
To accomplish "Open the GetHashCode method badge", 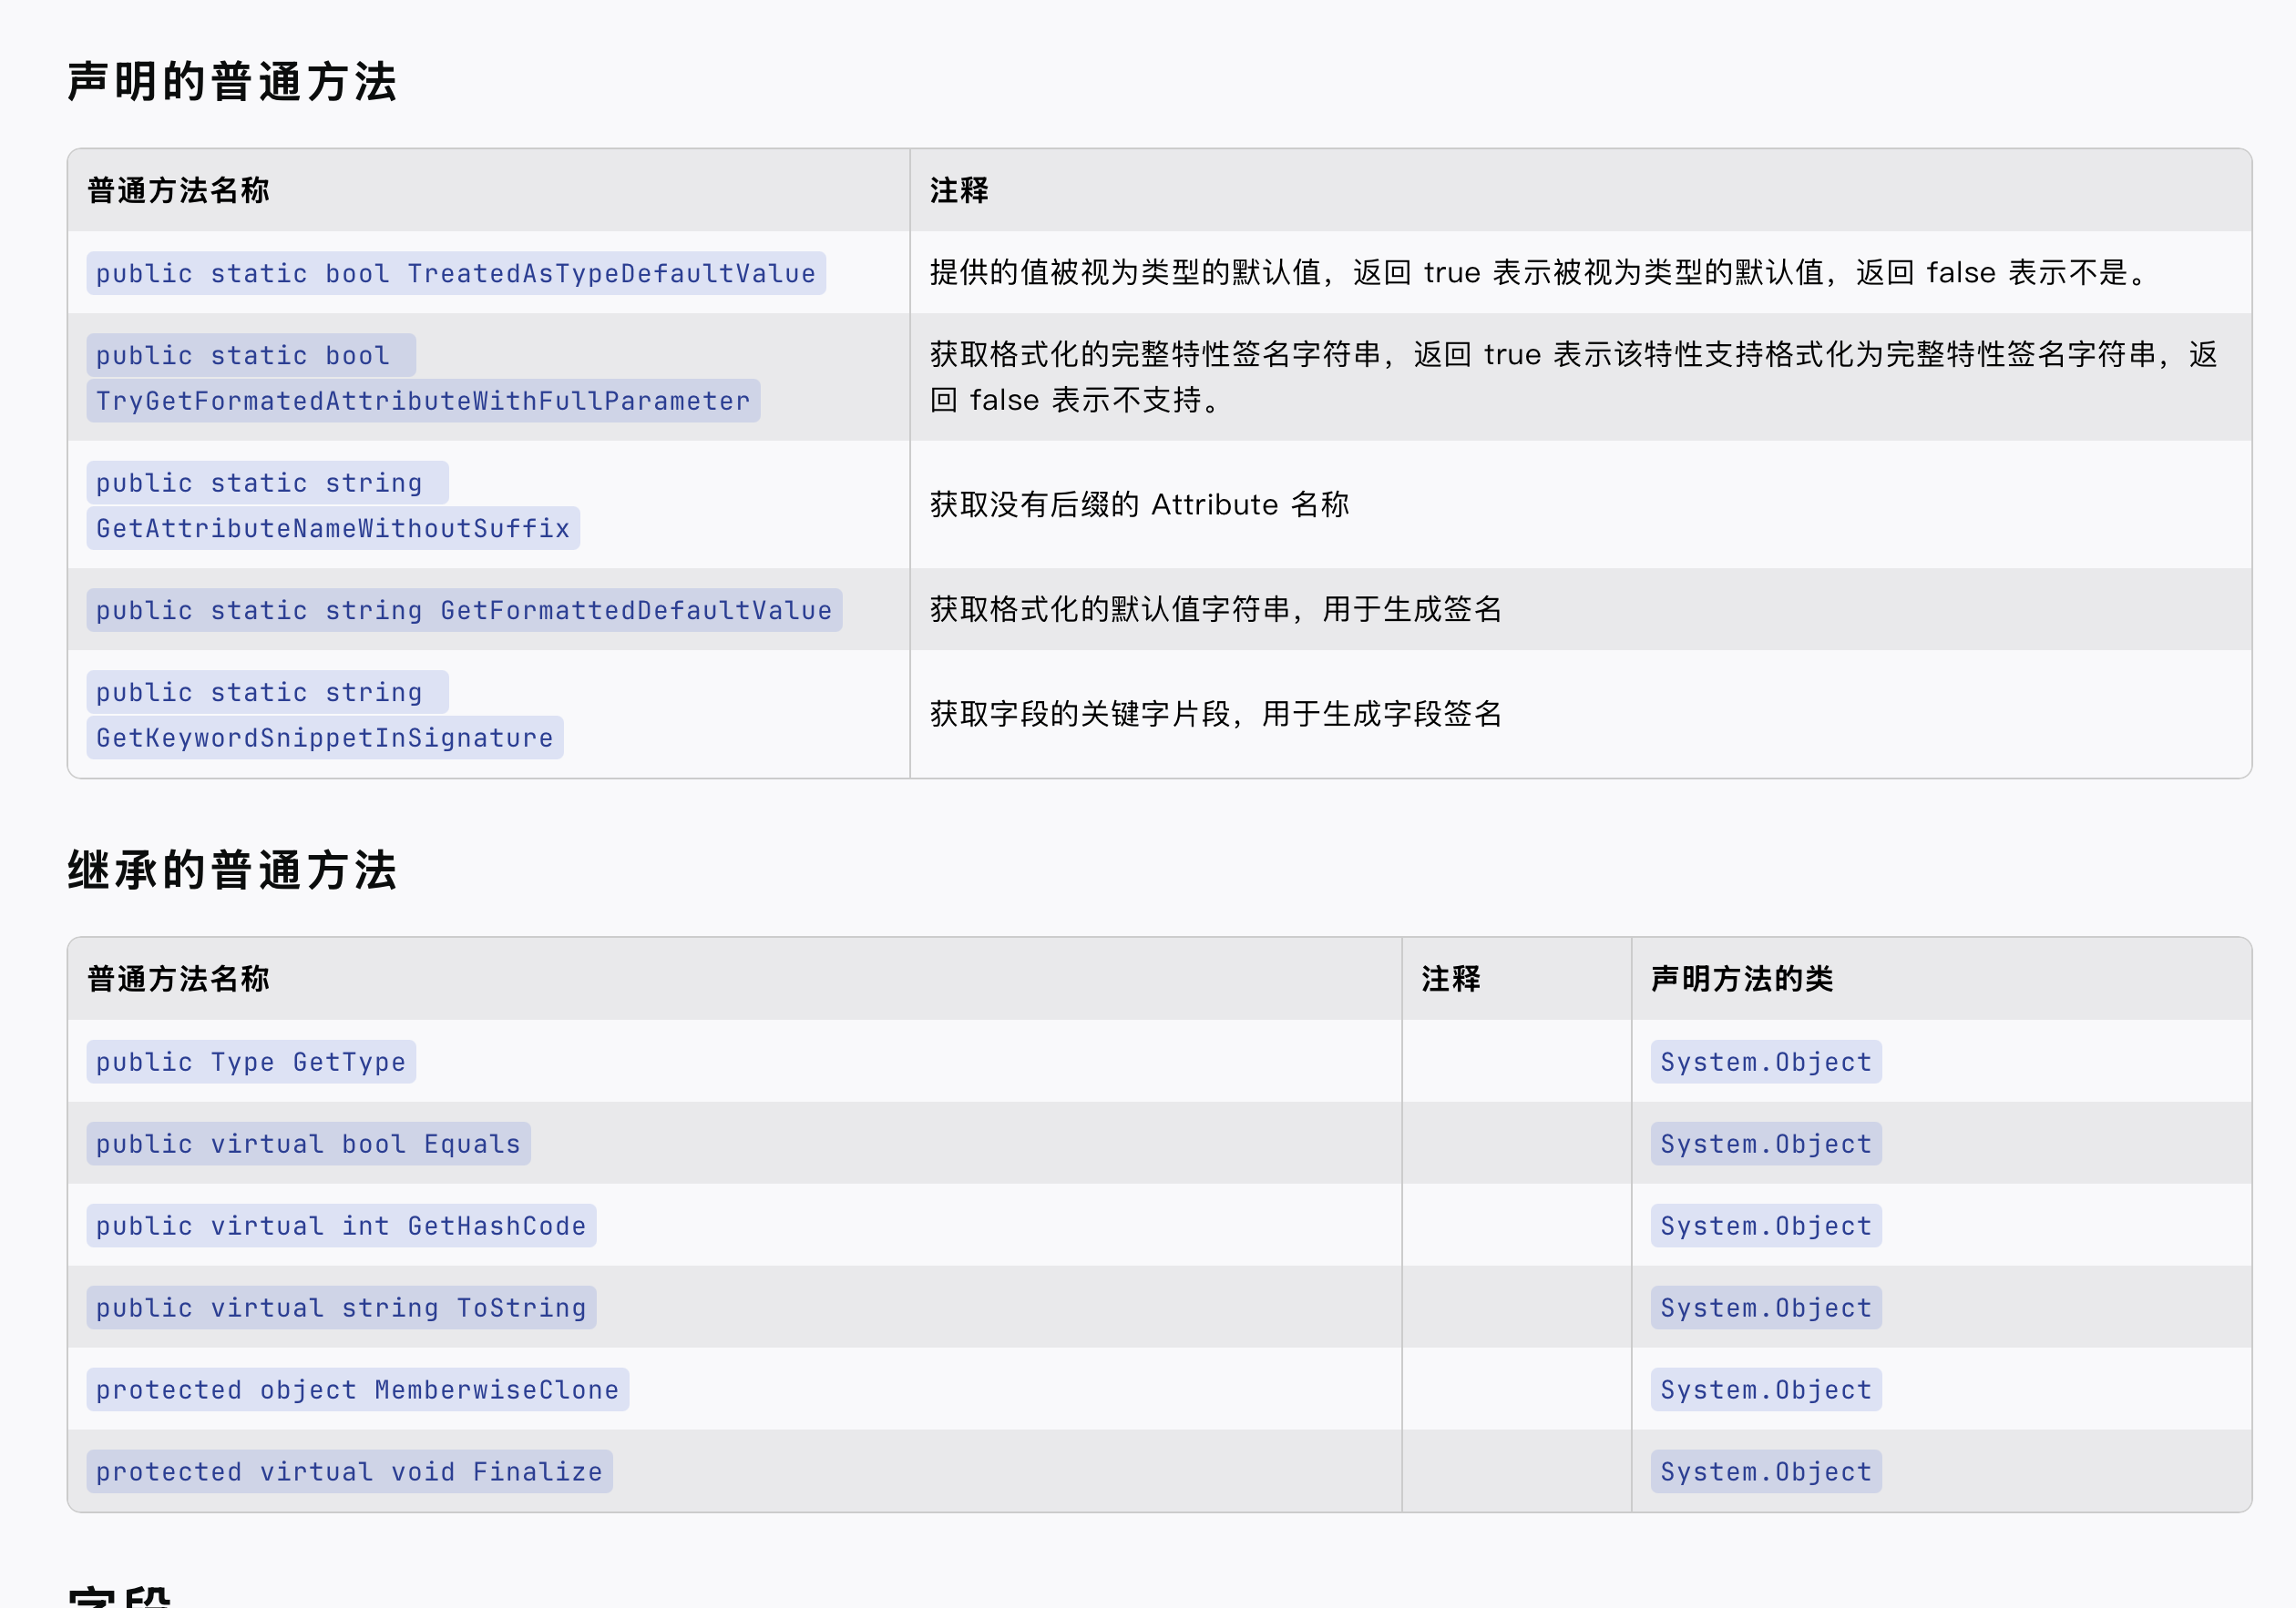I will 340,1226.
